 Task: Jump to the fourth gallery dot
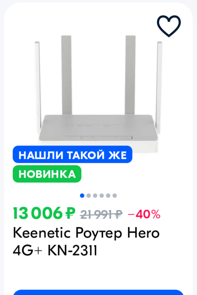pos(102,196)
